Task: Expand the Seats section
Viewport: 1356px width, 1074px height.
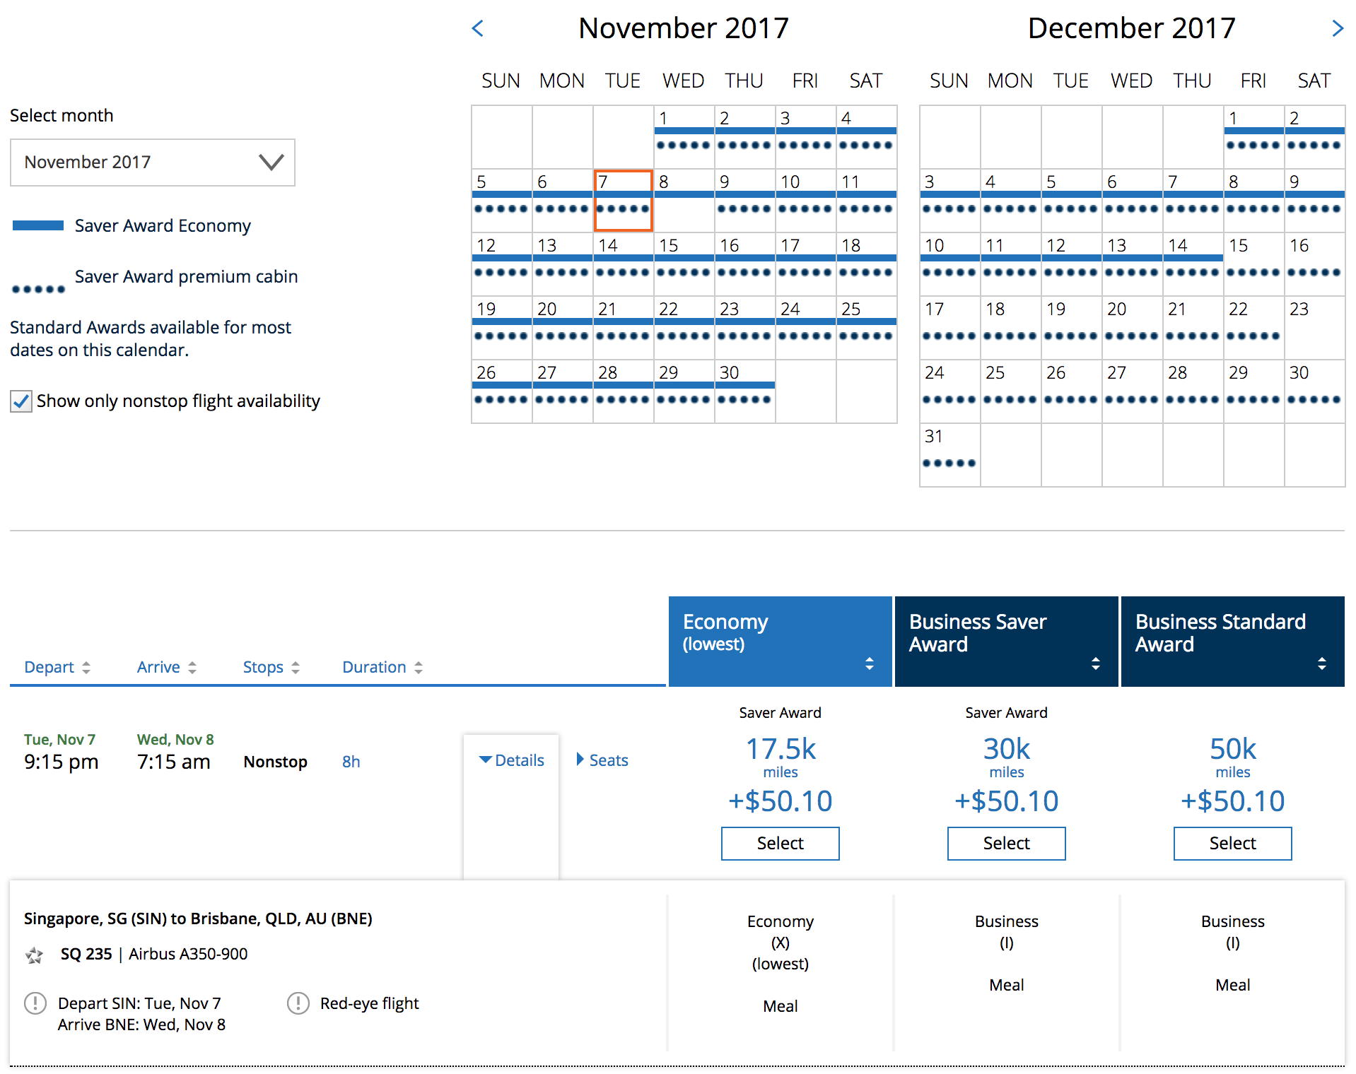Action: [602, 760]
